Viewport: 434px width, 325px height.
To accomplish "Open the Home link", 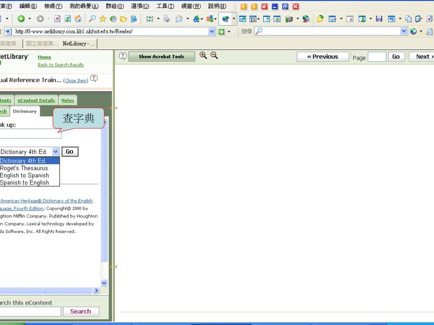I will (44, 57).
